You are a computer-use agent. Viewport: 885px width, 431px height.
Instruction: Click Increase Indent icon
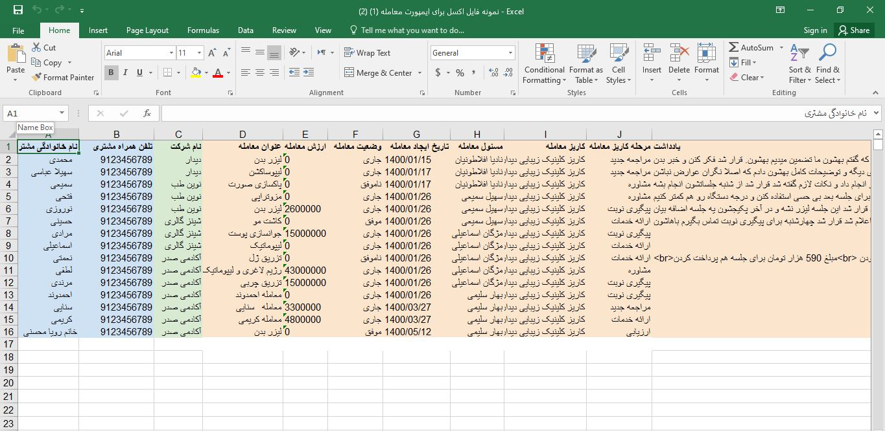[309, 72]
